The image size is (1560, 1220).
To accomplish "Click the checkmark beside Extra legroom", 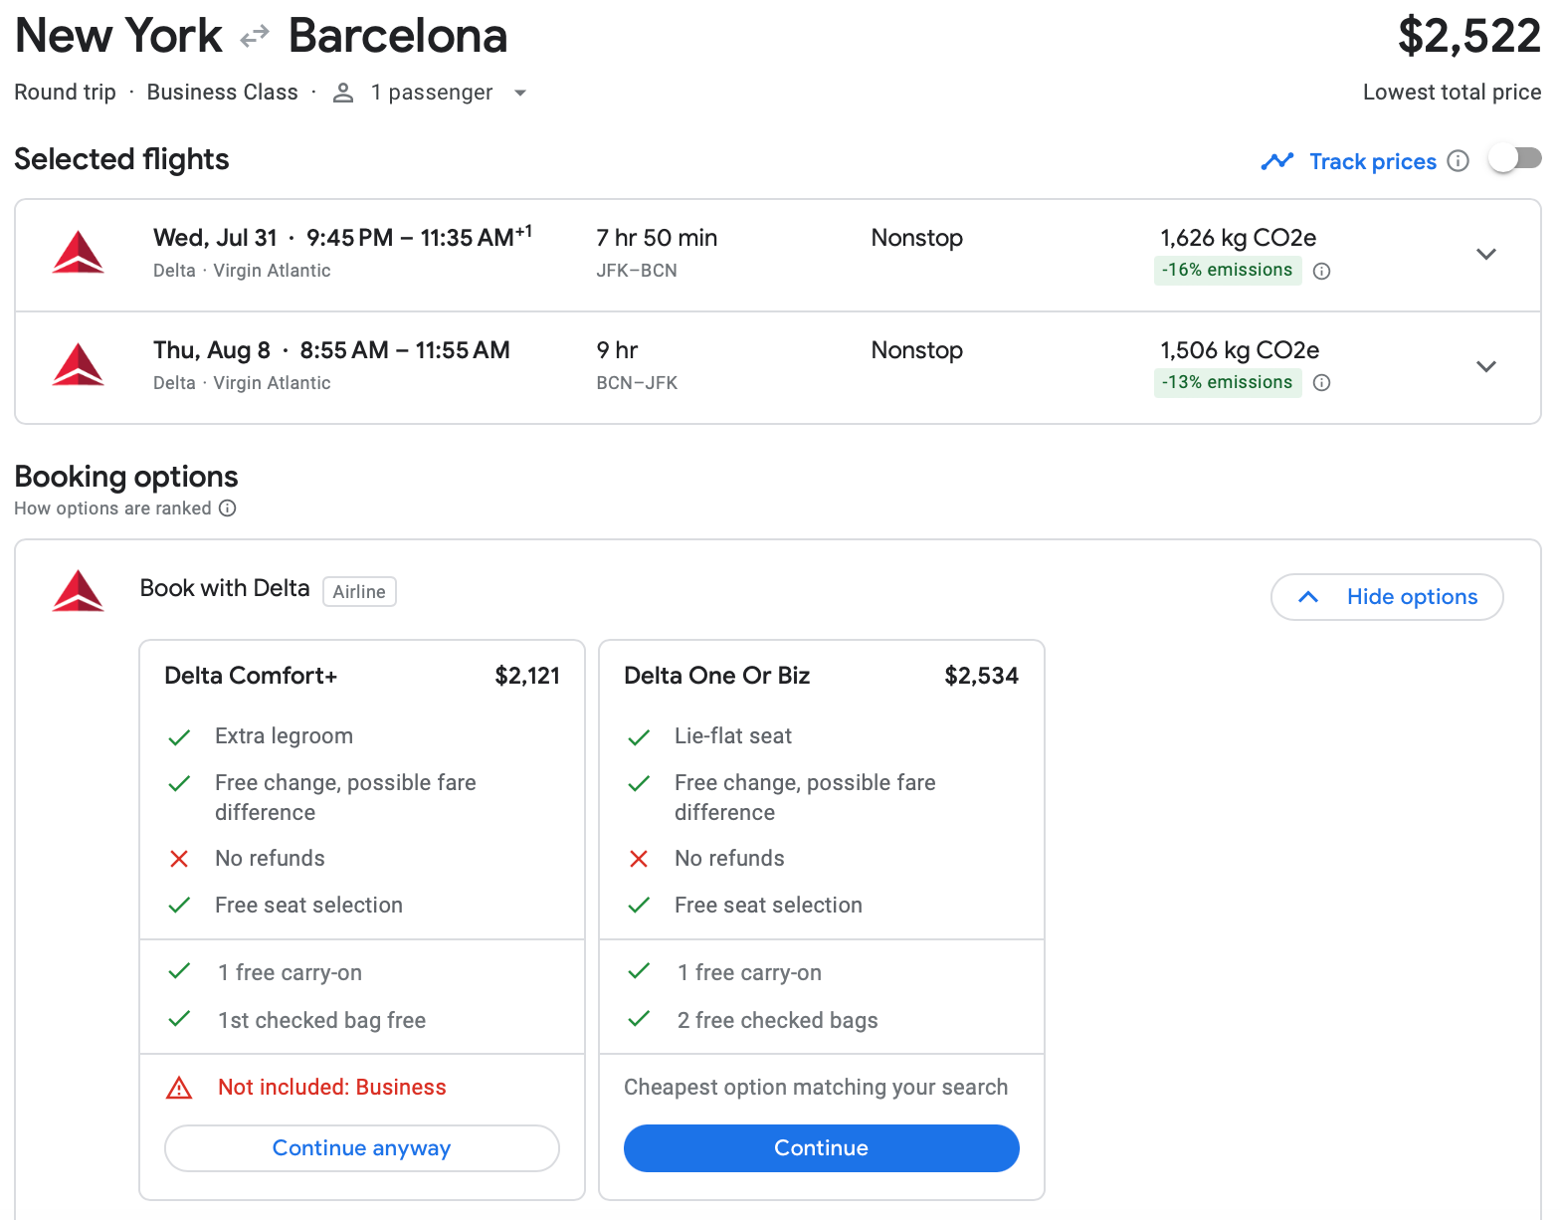I will pyautogui.click(x=179, y=737).
